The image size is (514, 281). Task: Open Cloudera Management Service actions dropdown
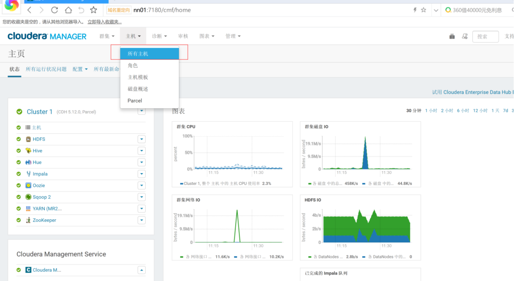tap(141, 270)
